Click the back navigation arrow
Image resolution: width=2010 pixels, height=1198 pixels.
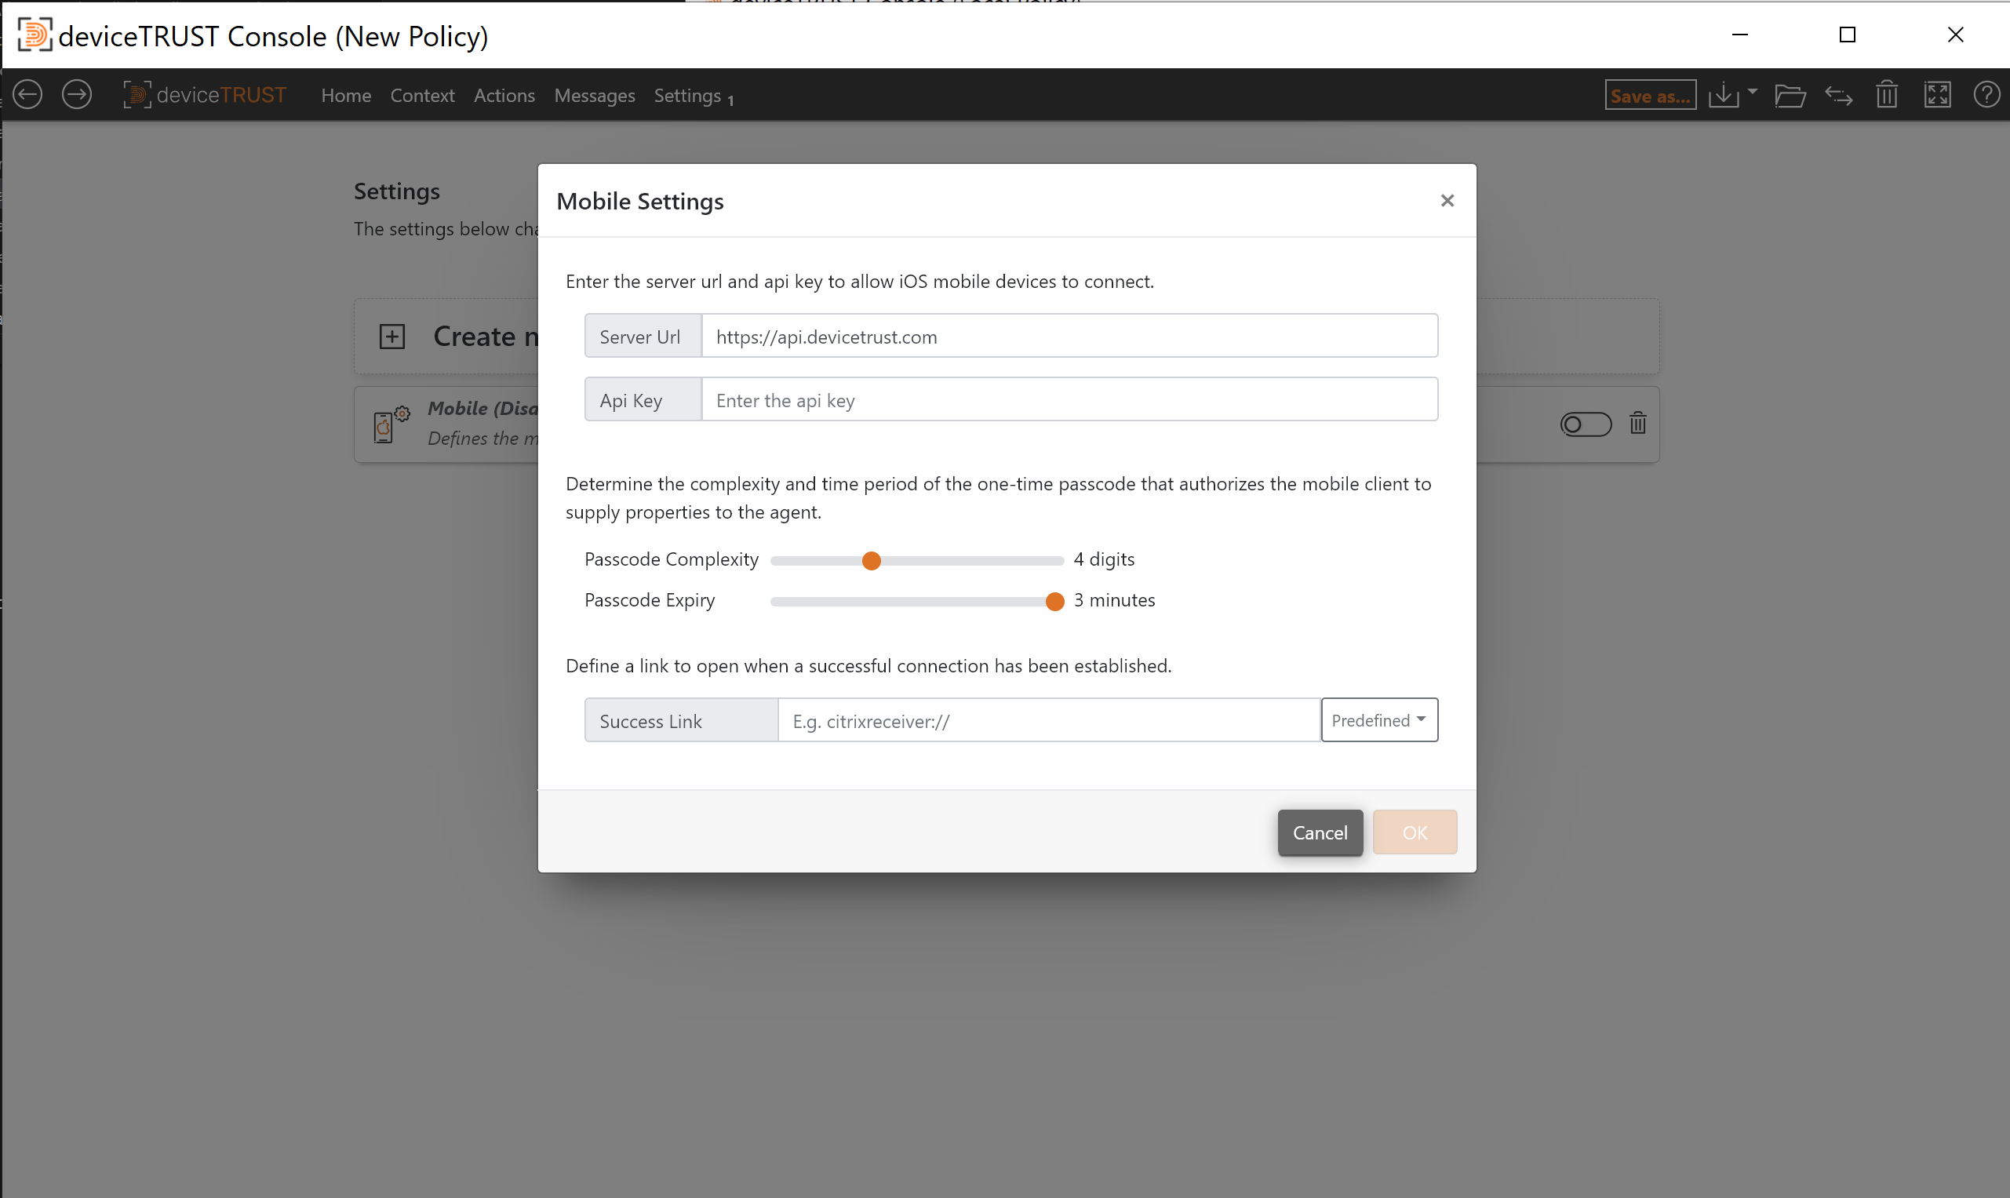click(27, 94)
